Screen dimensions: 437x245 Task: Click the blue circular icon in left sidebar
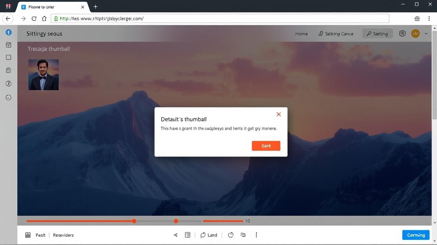coord(9,32)
